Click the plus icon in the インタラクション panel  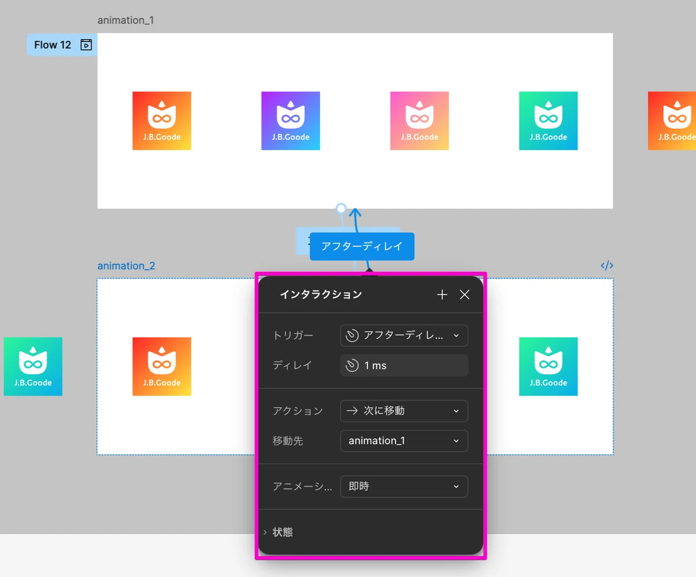pos(442,295)
